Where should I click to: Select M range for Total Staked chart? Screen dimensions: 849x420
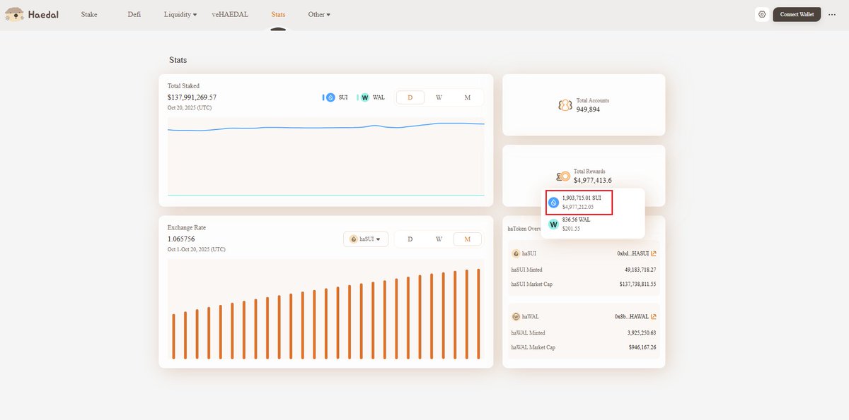pyautogui.click(x=468, y=97)
